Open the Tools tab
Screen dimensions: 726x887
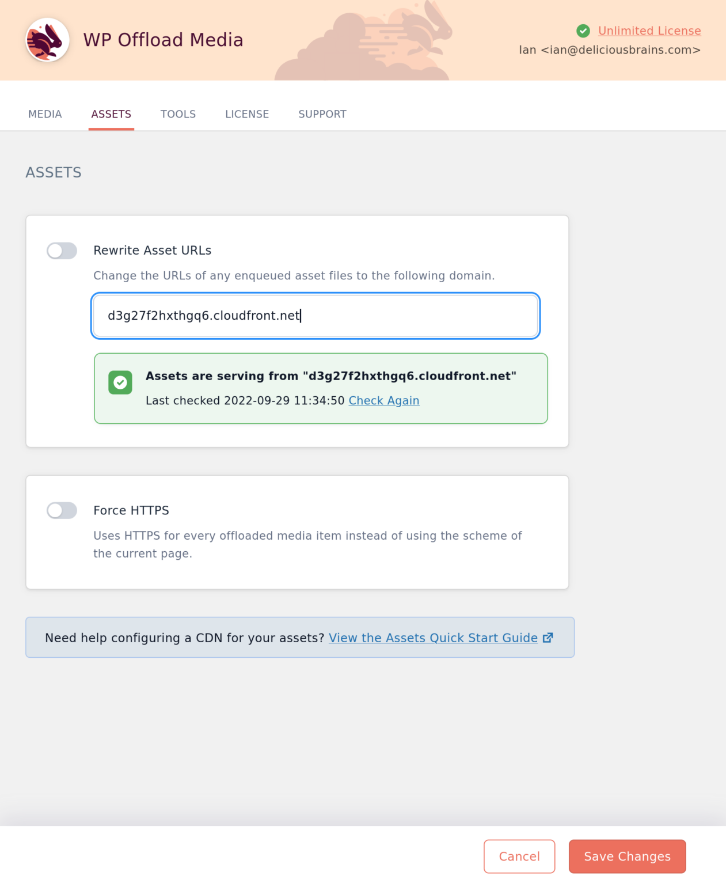(x=178, y=114)
